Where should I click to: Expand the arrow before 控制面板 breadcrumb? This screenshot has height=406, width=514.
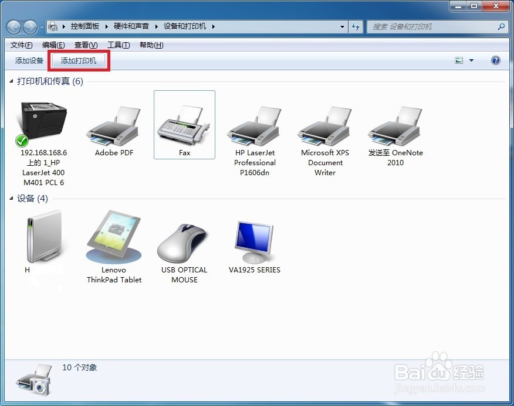click(63, 26)
